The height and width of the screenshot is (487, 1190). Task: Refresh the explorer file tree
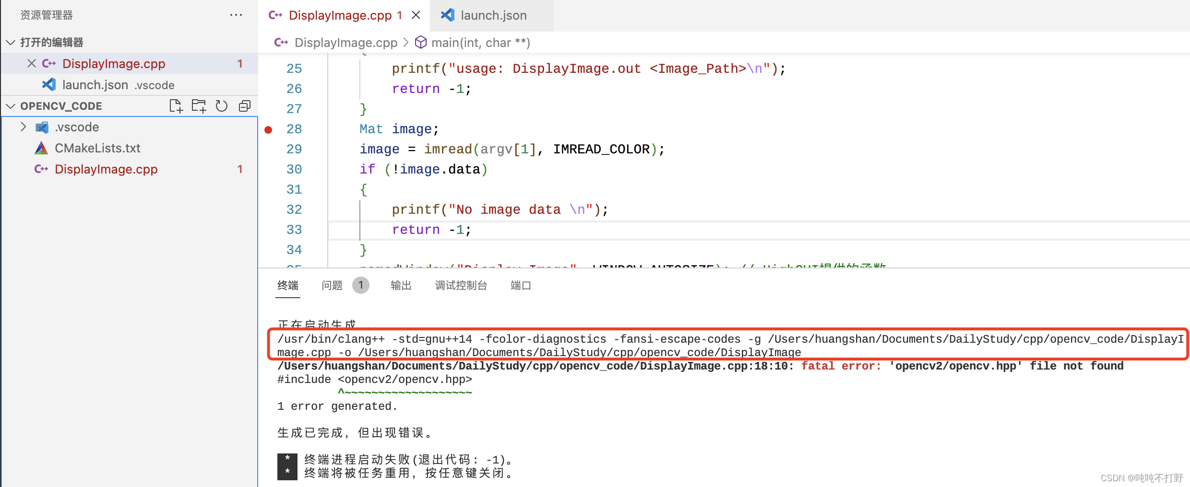click(x=221, y=106)
